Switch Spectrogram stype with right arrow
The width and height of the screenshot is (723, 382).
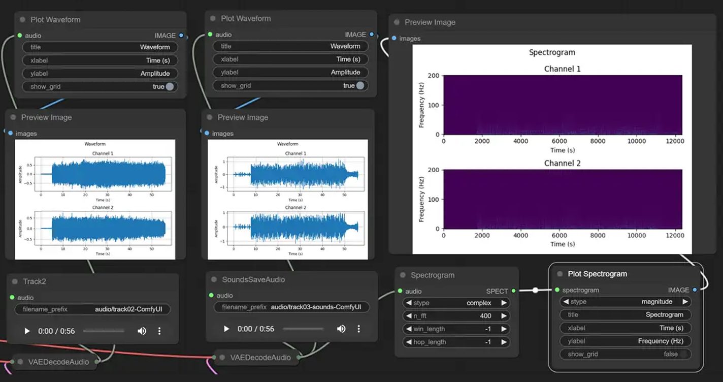[504, 303]
